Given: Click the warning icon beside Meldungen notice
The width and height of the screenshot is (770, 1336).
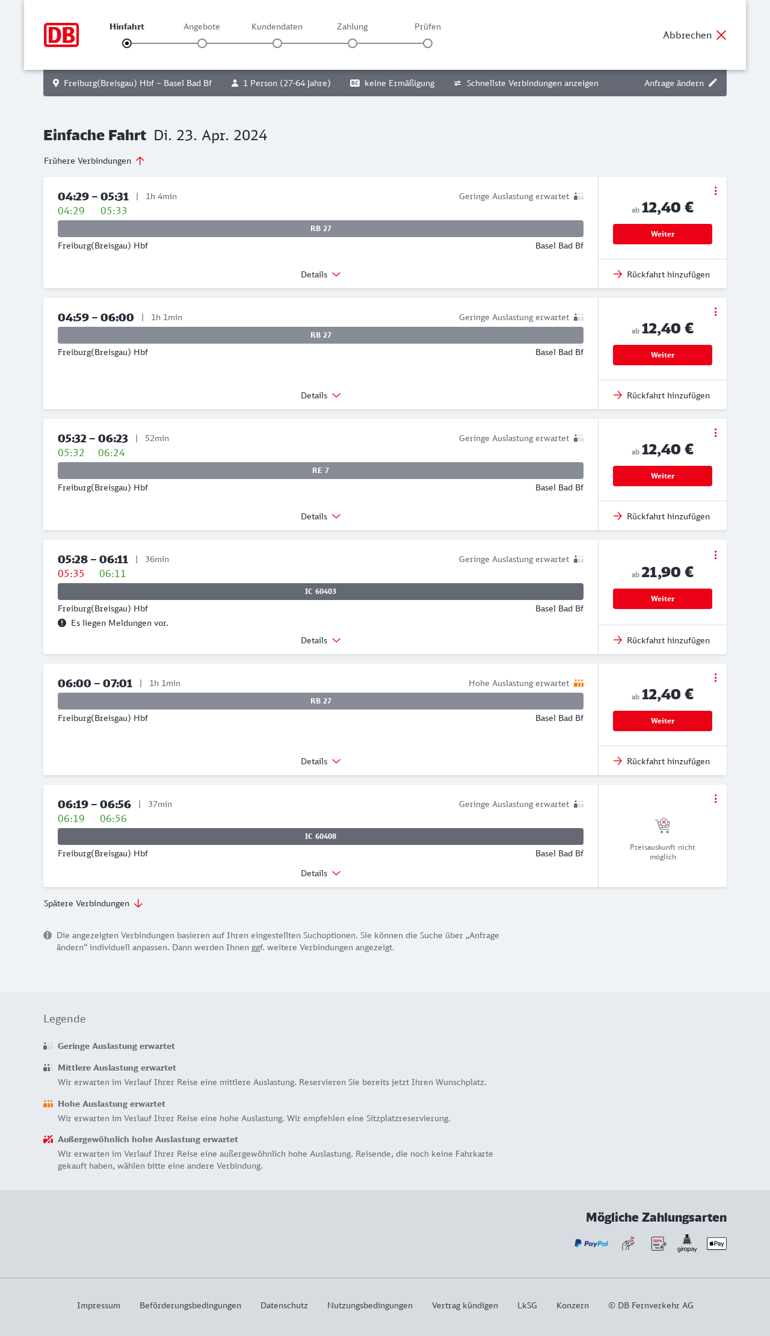Looking at the screenshot, I should pyautogui.click(x=62, y=623).
